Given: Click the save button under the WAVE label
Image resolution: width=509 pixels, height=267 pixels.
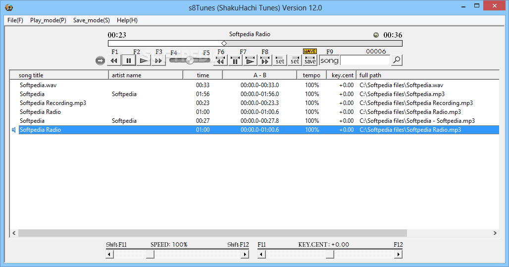Looking at the screenshot, I should 309,60.
